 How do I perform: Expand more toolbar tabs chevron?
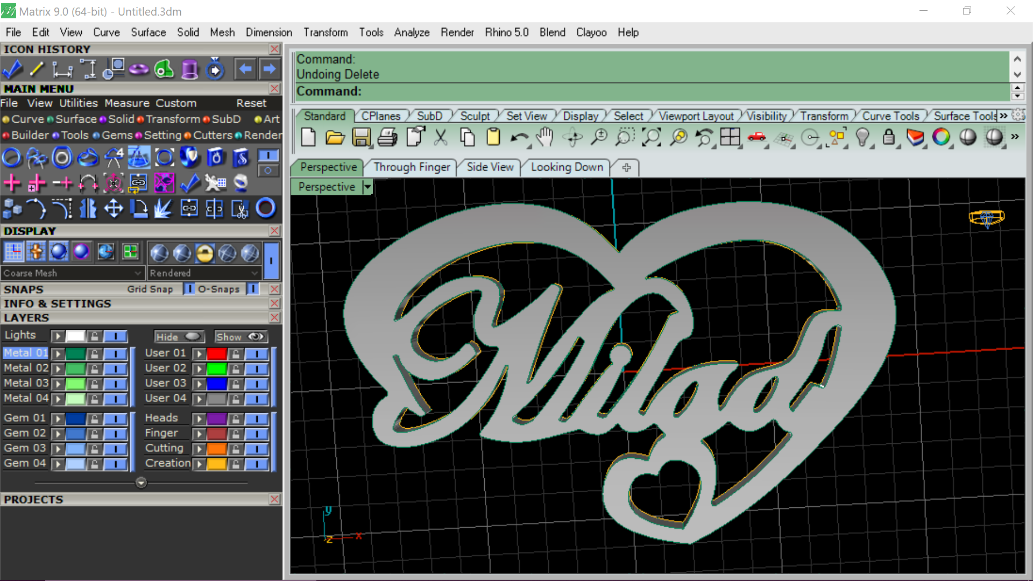[x=1003, y=116]
